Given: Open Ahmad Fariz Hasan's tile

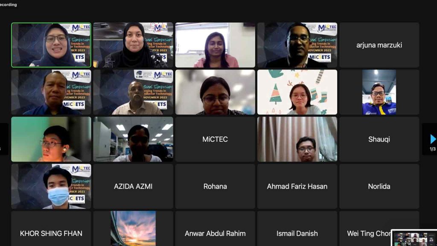Looking at the screenshot, I should click(x=297, y=186).
